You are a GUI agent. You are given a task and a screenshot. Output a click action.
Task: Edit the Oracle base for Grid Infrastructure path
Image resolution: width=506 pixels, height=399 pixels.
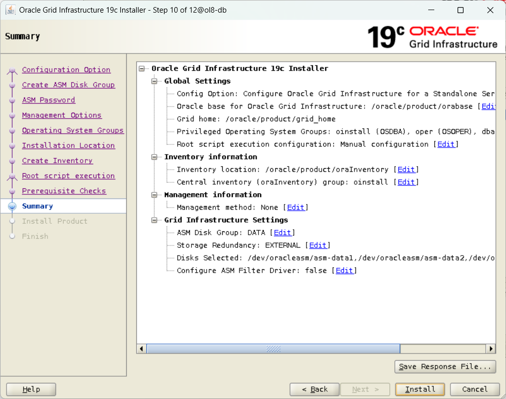488,107
